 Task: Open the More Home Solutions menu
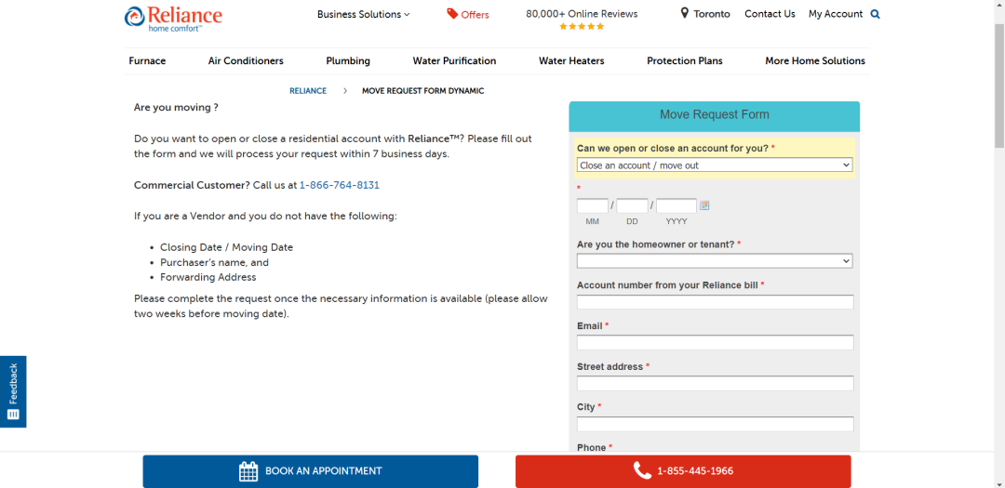pos(815,60)
